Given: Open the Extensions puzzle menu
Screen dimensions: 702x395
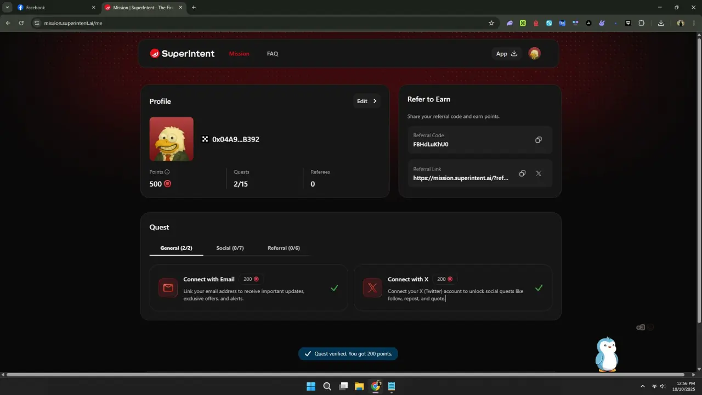Looking at the screenshot, I should click(641, 23).
